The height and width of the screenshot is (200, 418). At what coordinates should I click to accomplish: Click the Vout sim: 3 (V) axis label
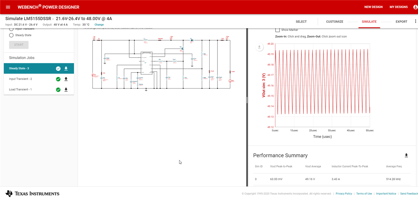pos(264,85)
